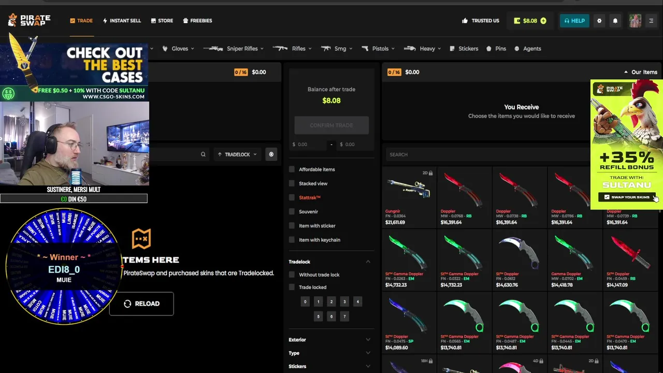The height and width of the screenshot is (373, 663).
Task: Open the Gloves category dropdown
Action: (x=178, y=49)
